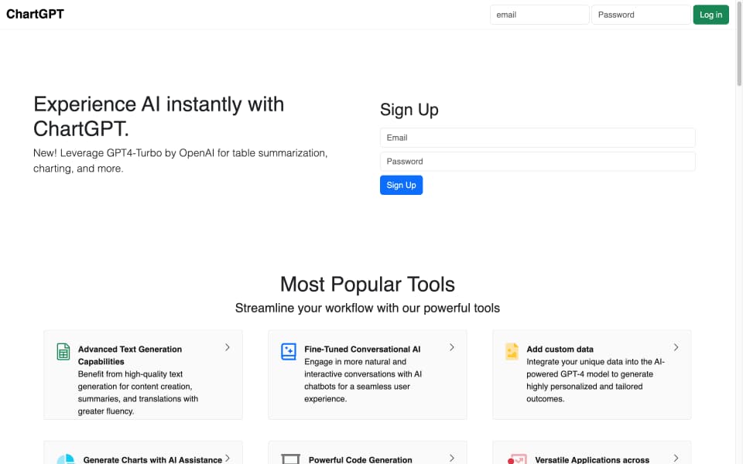The height and width of the screenshot is (464, 743).
Task: Click the yellow image file icon for Add custom data
Action: [512, 351]
